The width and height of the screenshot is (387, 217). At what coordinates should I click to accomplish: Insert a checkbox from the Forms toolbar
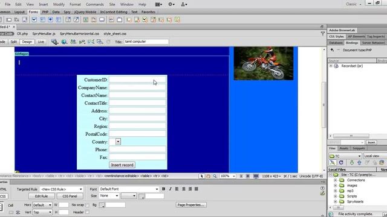coord(34,20)
